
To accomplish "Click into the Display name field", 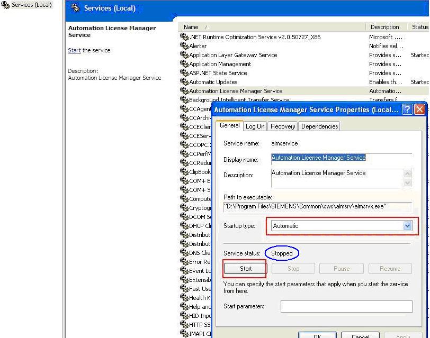I will 342,159.
